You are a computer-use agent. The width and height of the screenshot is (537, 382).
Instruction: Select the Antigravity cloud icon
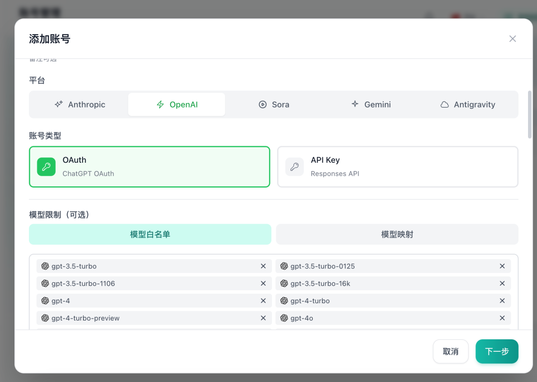445,104
